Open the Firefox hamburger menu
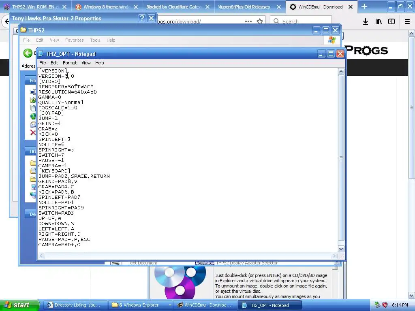Viewport: 415px width, 311px height. (x=407, y=21)
